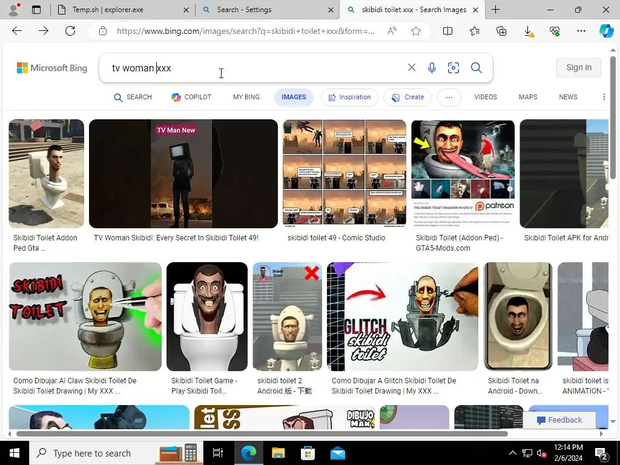Open Task View on the taskbar
Screen dimensions: 620x465
click(218, 453)
